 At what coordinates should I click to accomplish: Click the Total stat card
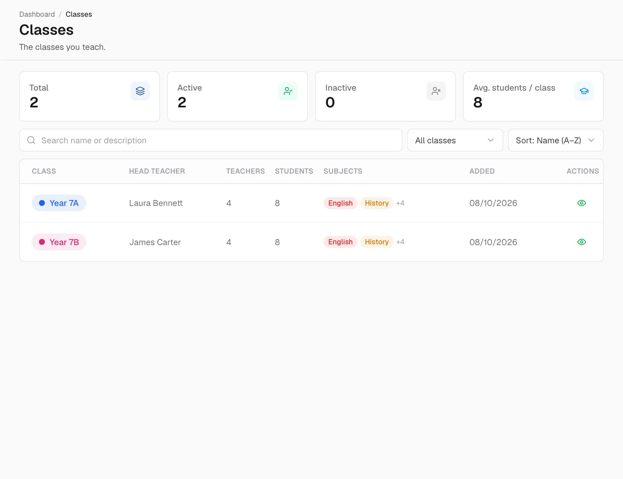pos(89,97)
